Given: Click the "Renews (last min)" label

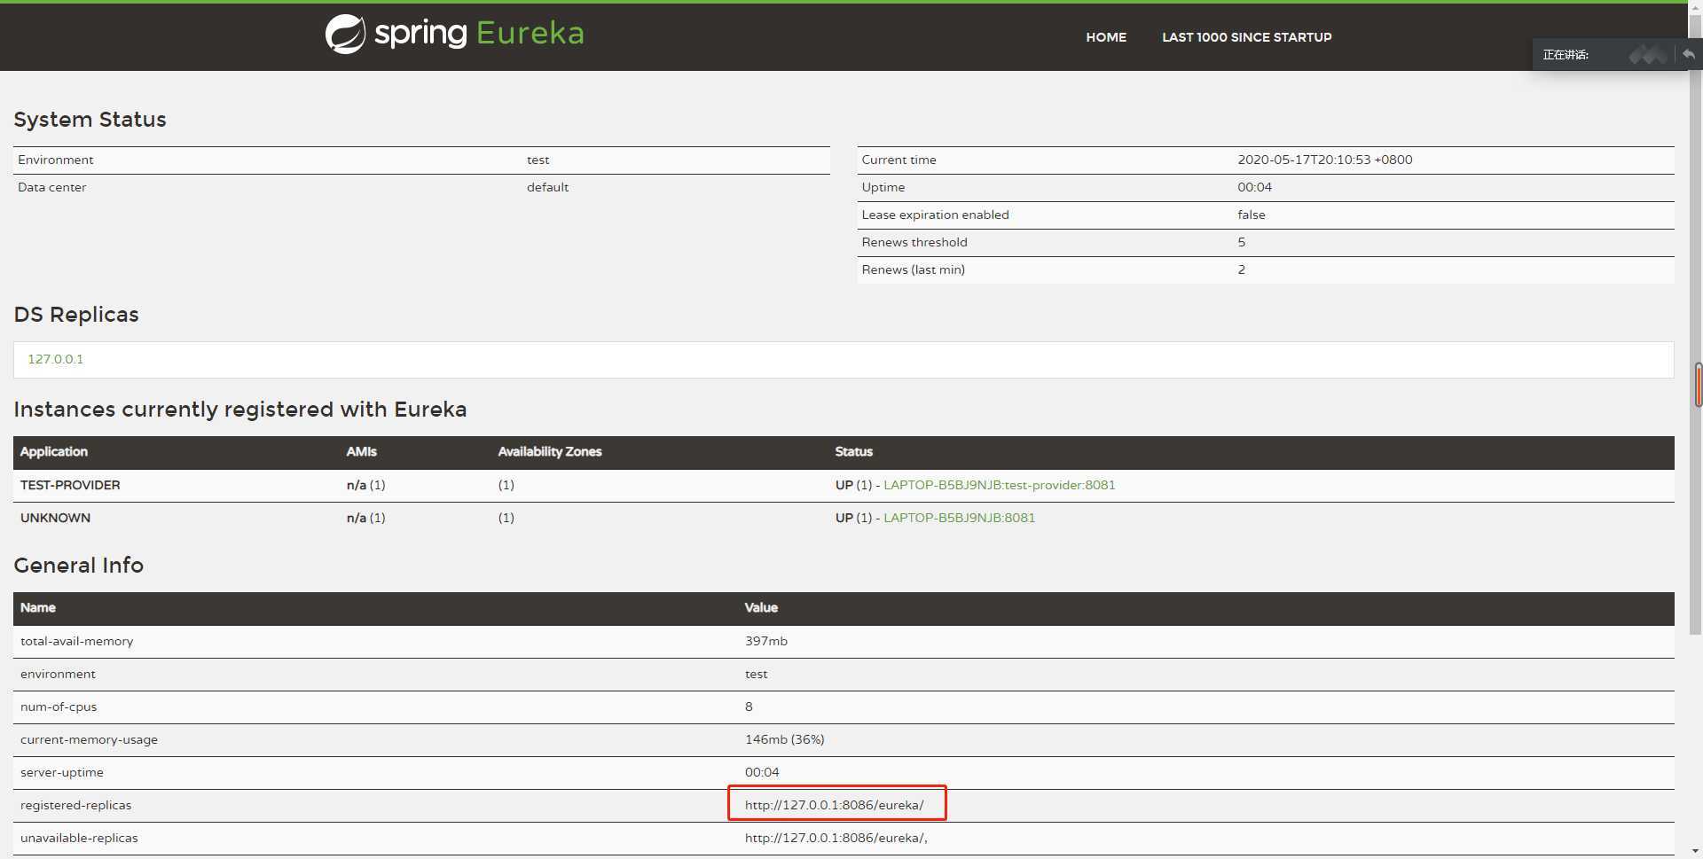Looking at the screenshot, I should click(x=913, y=269).
